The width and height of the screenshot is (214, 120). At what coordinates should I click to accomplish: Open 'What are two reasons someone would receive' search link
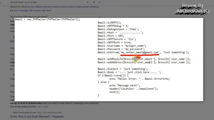[x=55, y=9]
